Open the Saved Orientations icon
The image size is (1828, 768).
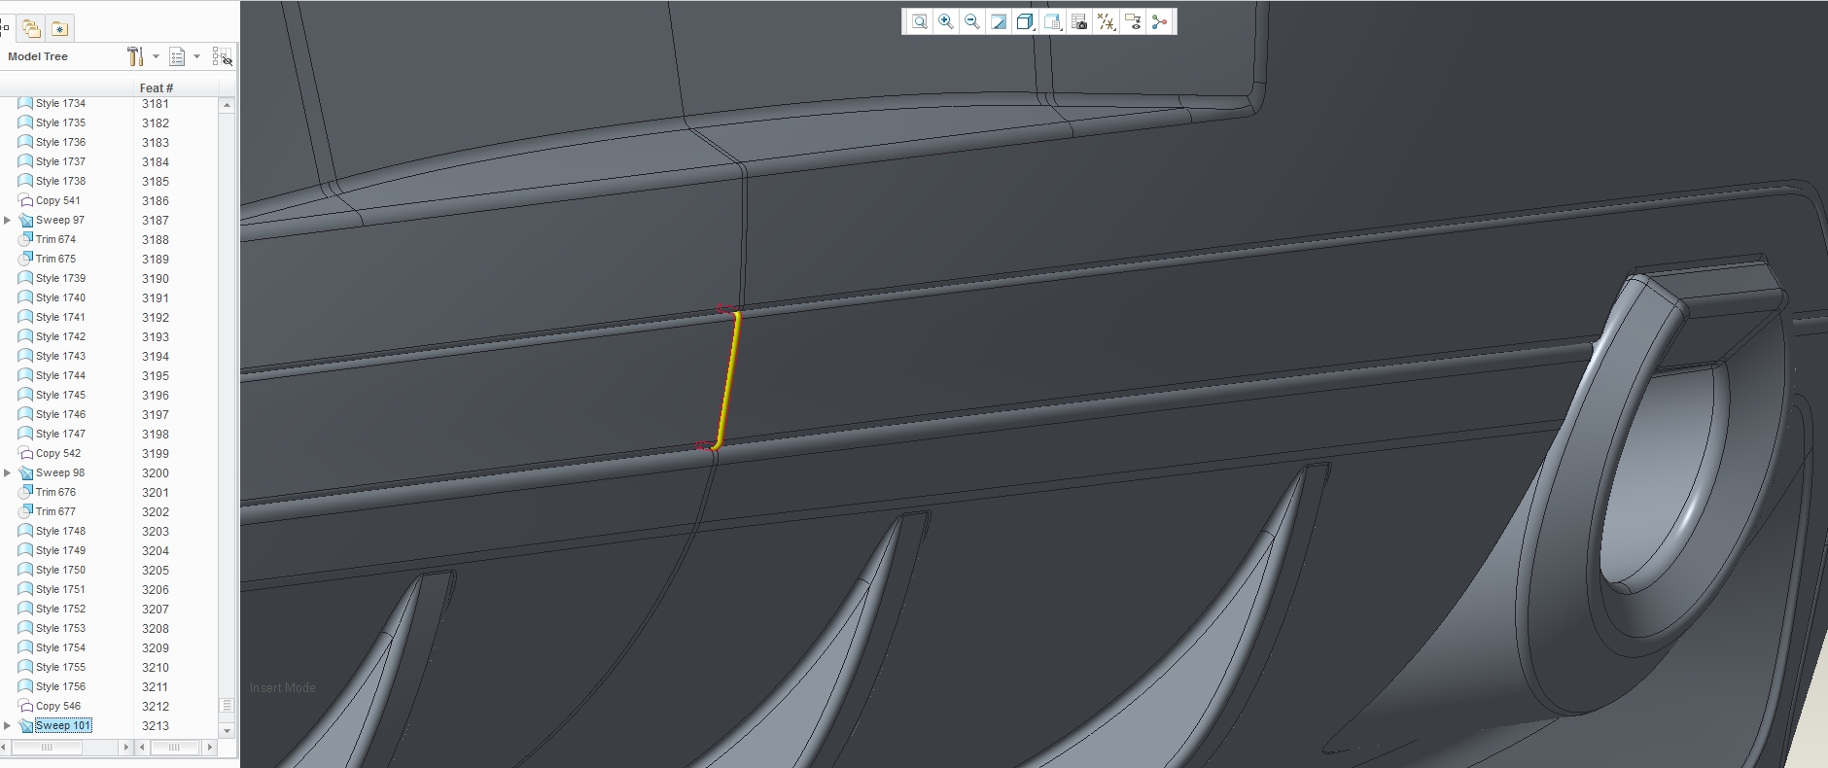(1052, 21)
